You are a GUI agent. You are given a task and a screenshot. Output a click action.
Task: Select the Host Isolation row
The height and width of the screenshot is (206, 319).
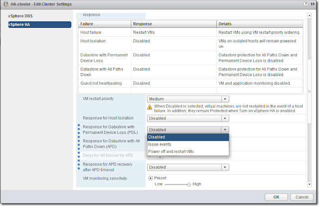190,44
